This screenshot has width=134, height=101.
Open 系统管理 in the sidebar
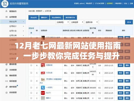pos(13,92)
